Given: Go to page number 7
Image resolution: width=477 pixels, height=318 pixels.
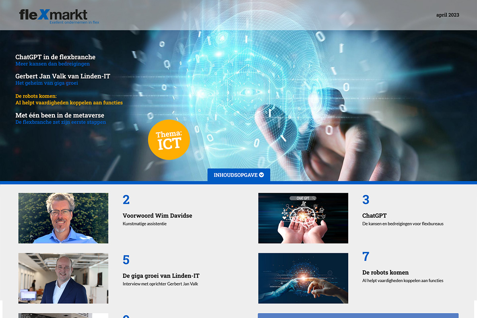Looking at the screenshot, I should pyautogui.click(x=366, y=257).
